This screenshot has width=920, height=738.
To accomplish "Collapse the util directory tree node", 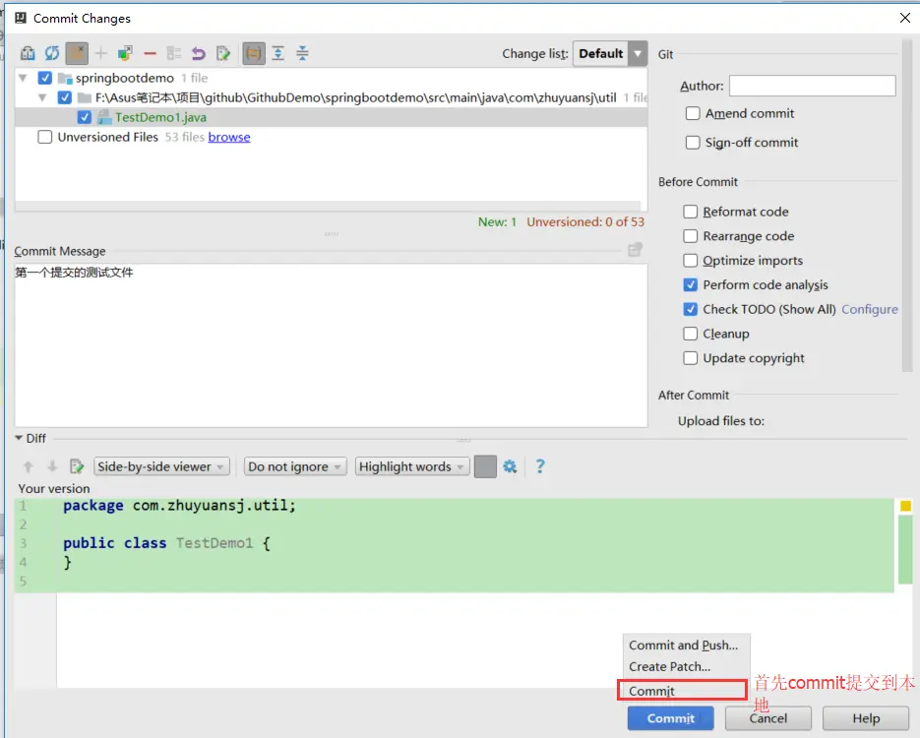I will click(42, 97).
